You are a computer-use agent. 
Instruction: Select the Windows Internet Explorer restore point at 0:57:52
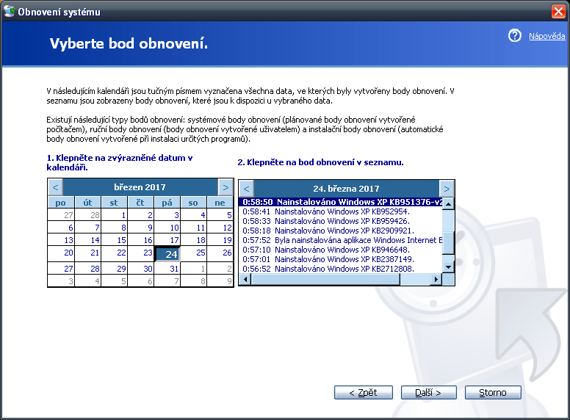pyautogui.click(x=341, y=240)
